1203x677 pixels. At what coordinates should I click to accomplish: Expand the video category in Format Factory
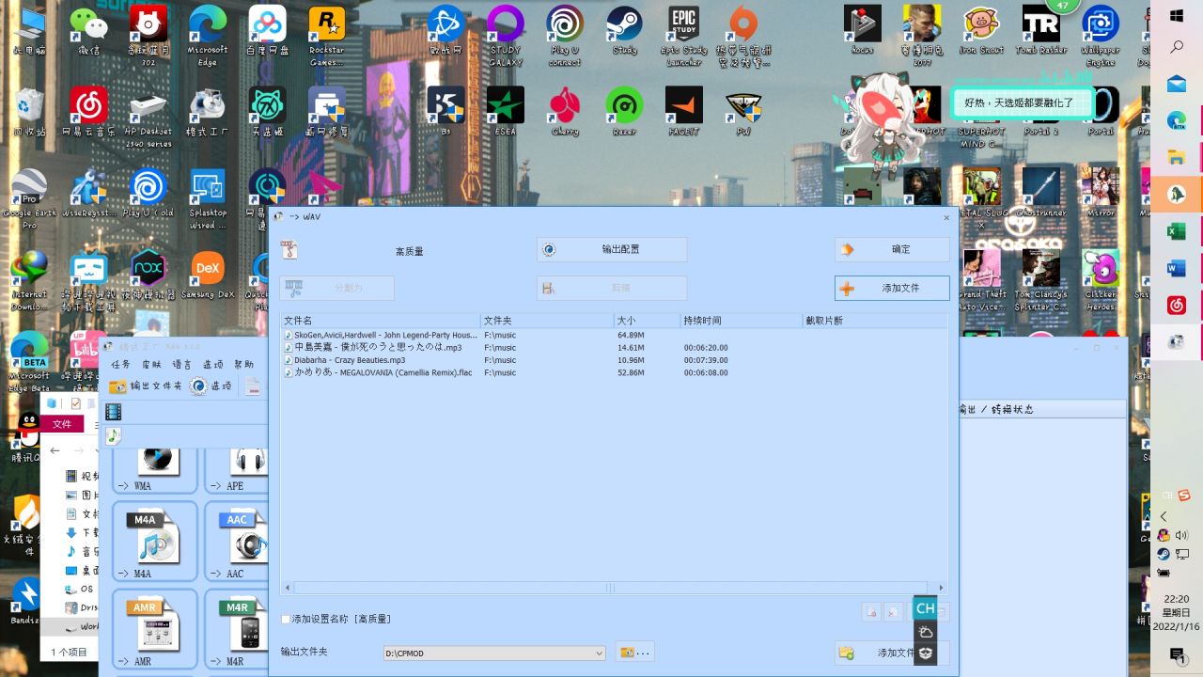pos(113,412)
